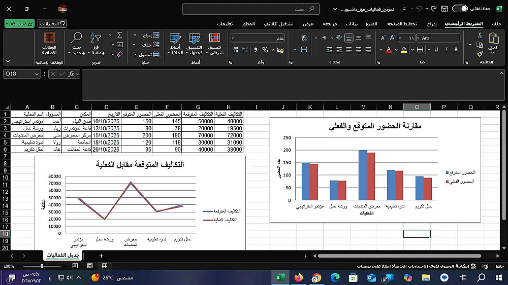
Task: Switch to Normal view in status bar
Action: click(105, 266)
